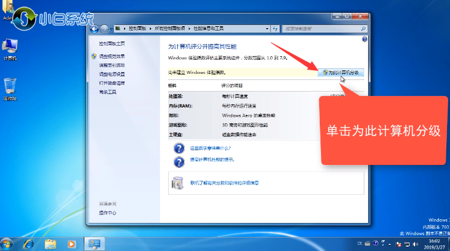This screenshot has height=251, width=450.
Task: Open 调整电源设置 link
Action: tap(112, 75)
